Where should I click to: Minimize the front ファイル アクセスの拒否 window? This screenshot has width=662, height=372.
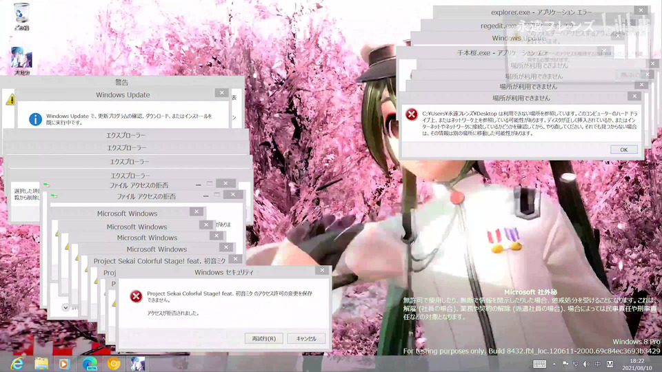coord(205,196)
